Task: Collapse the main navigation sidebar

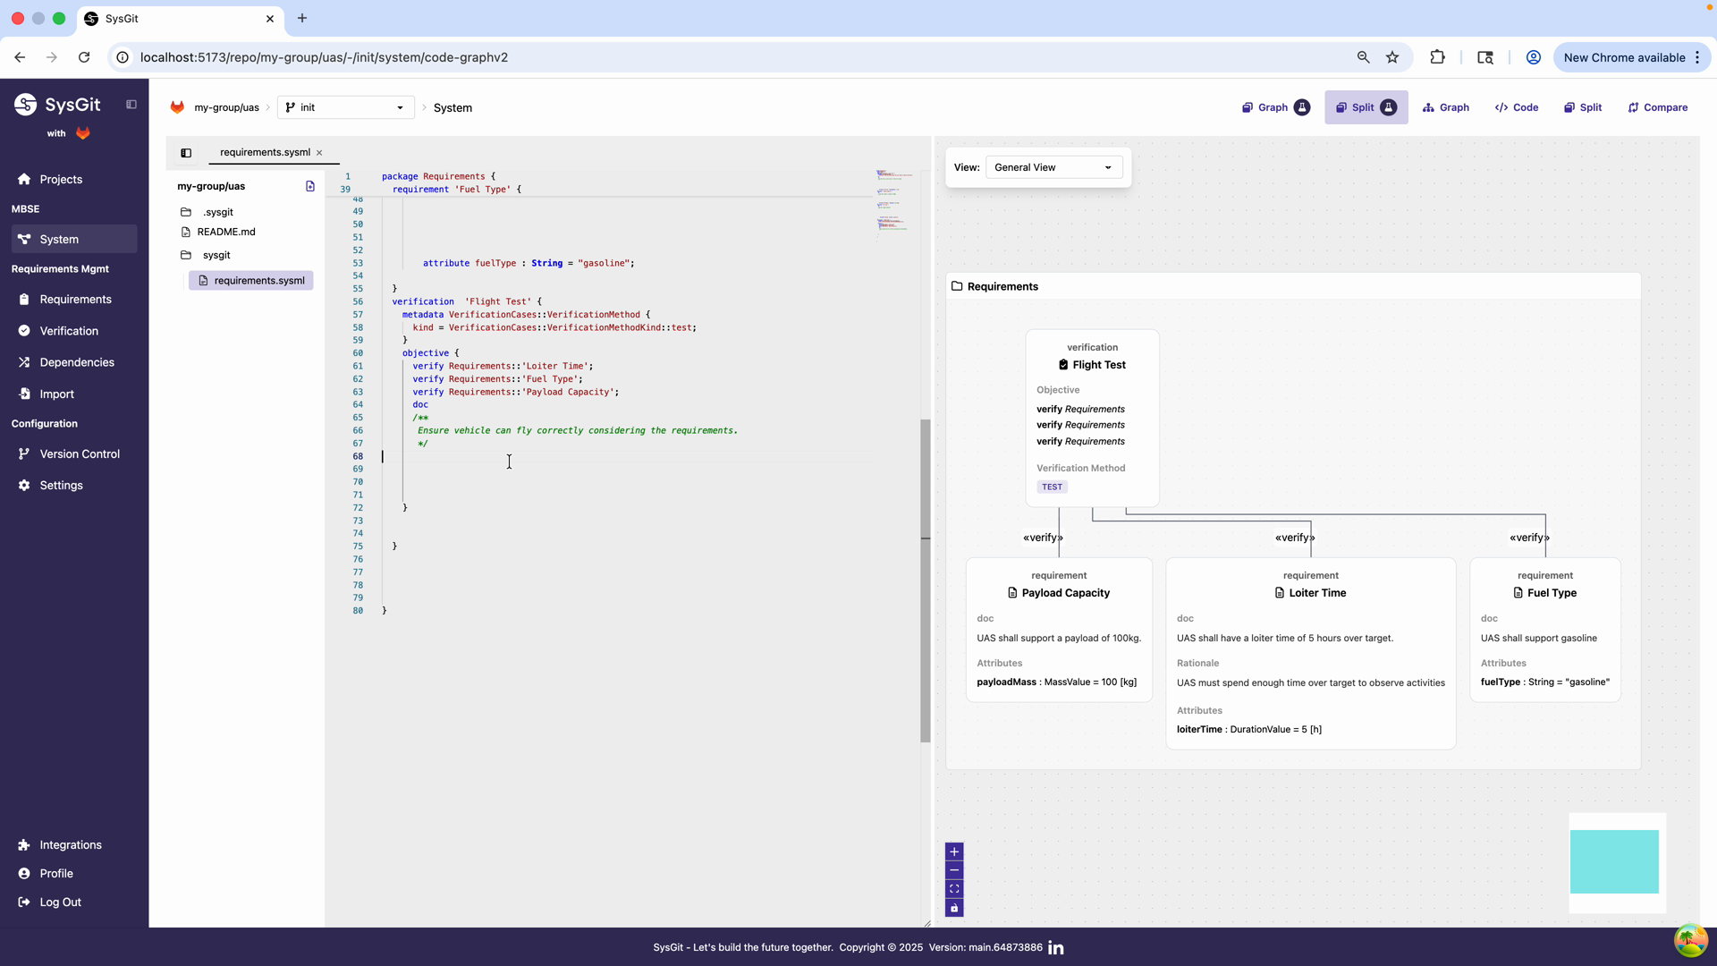Action: pos(131,104)
